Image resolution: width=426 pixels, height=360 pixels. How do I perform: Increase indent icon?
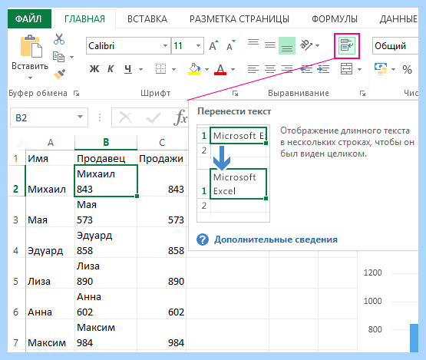tap(323, 69)
